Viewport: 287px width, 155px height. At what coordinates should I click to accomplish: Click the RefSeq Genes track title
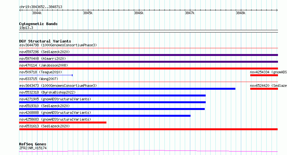tap(33, 144)
